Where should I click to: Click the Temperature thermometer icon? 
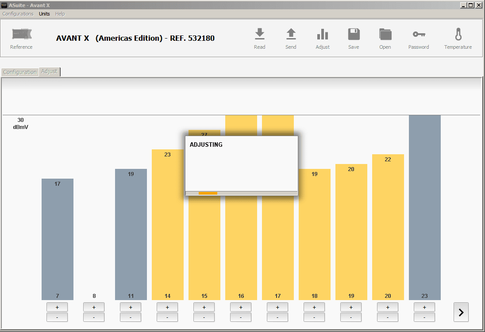(458, 34)
